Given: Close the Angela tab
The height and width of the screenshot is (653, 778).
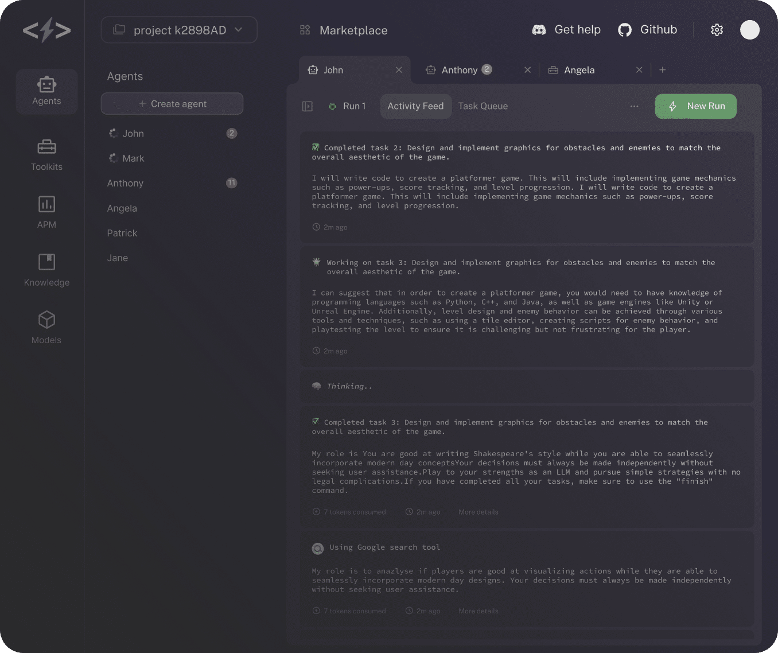Looking at the screenshot, I should (639, 70).
